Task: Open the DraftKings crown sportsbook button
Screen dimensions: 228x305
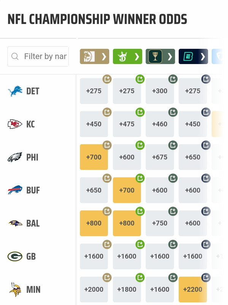Action: point(127,56)
